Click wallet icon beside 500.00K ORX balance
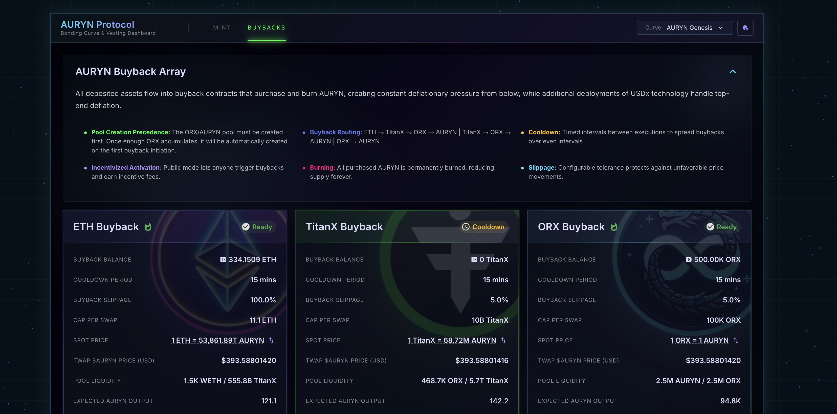 pos(689,260)
